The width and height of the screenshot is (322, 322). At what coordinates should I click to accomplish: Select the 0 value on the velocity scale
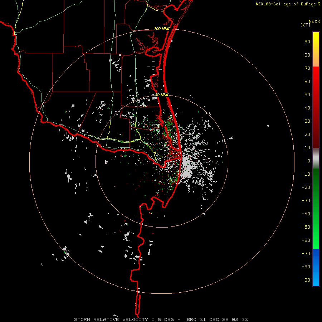pyautogui.click(x=309, y=161)
